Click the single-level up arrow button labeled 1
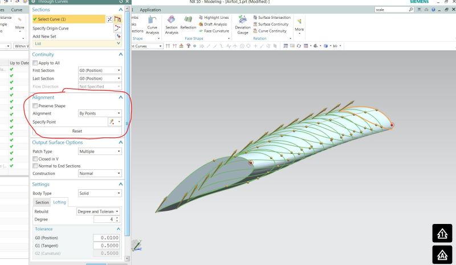This screenshot has width=456, height=265. 442,233
